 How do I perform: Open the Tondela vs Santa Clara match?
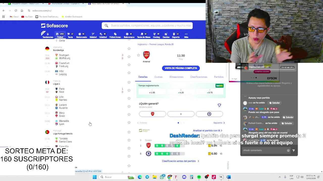pyautogui.click(x=86, y=140)
